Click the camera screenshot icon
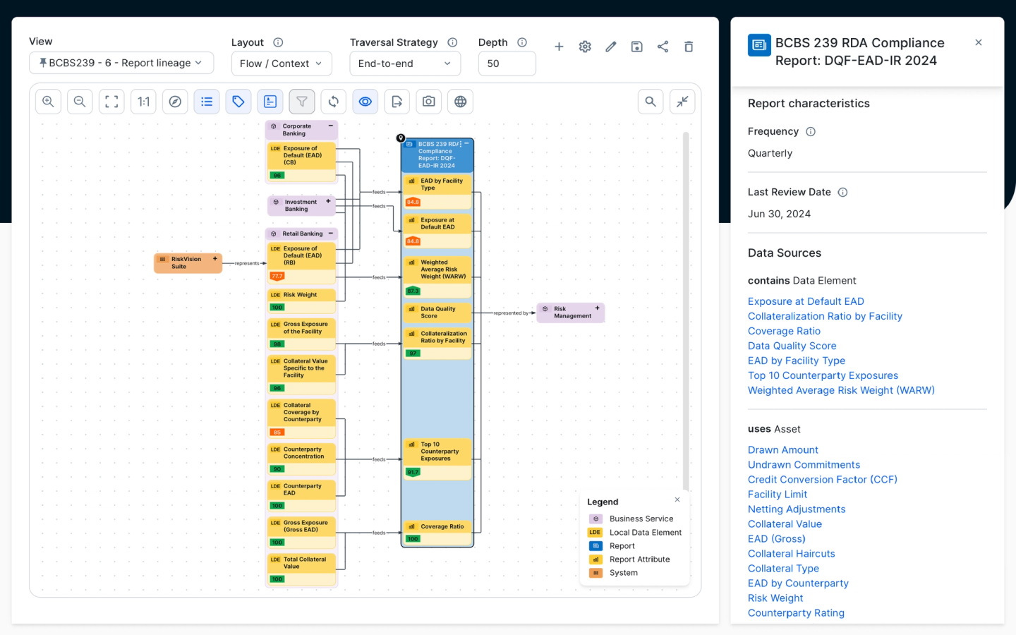Viewport: 1016px width, 635px height. (x=428, y=102)
